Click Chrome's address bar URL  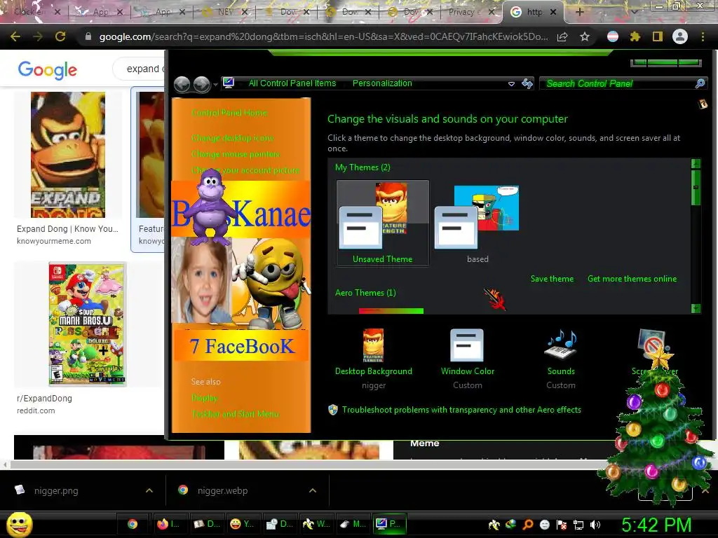[323, 36]
